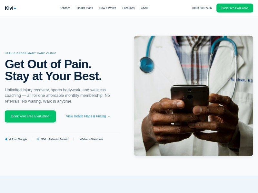This screenshot has height=193, width=258.
Task: Click the 500+ Patients Served label
Action: 55,139
